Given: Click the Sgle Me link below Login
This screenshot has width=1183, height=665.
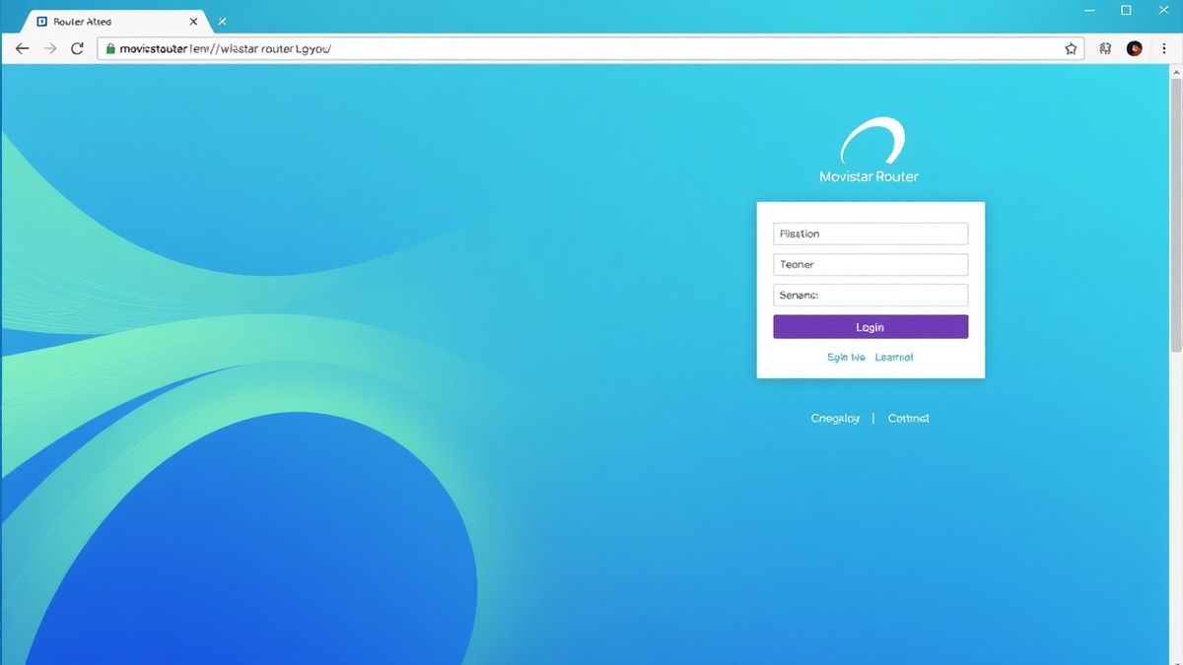Looking at the screenshot, I should pyautogui.click(x=846, y=358).
